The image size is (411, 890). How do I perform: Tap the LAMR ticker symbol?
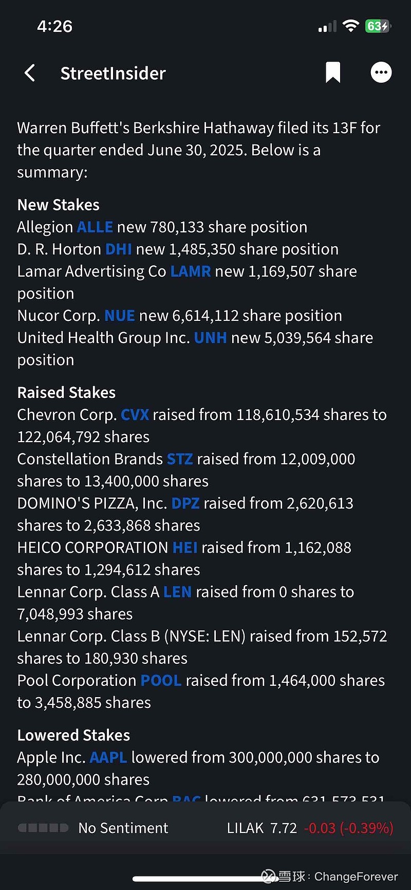tap(190, 271)
